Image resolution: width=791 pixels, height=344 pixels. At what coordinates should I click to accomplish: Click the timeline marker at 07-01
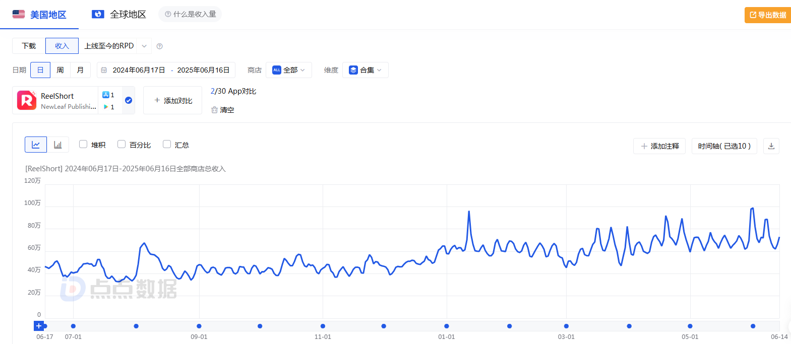pyautogui.click(x=73, y=326)
